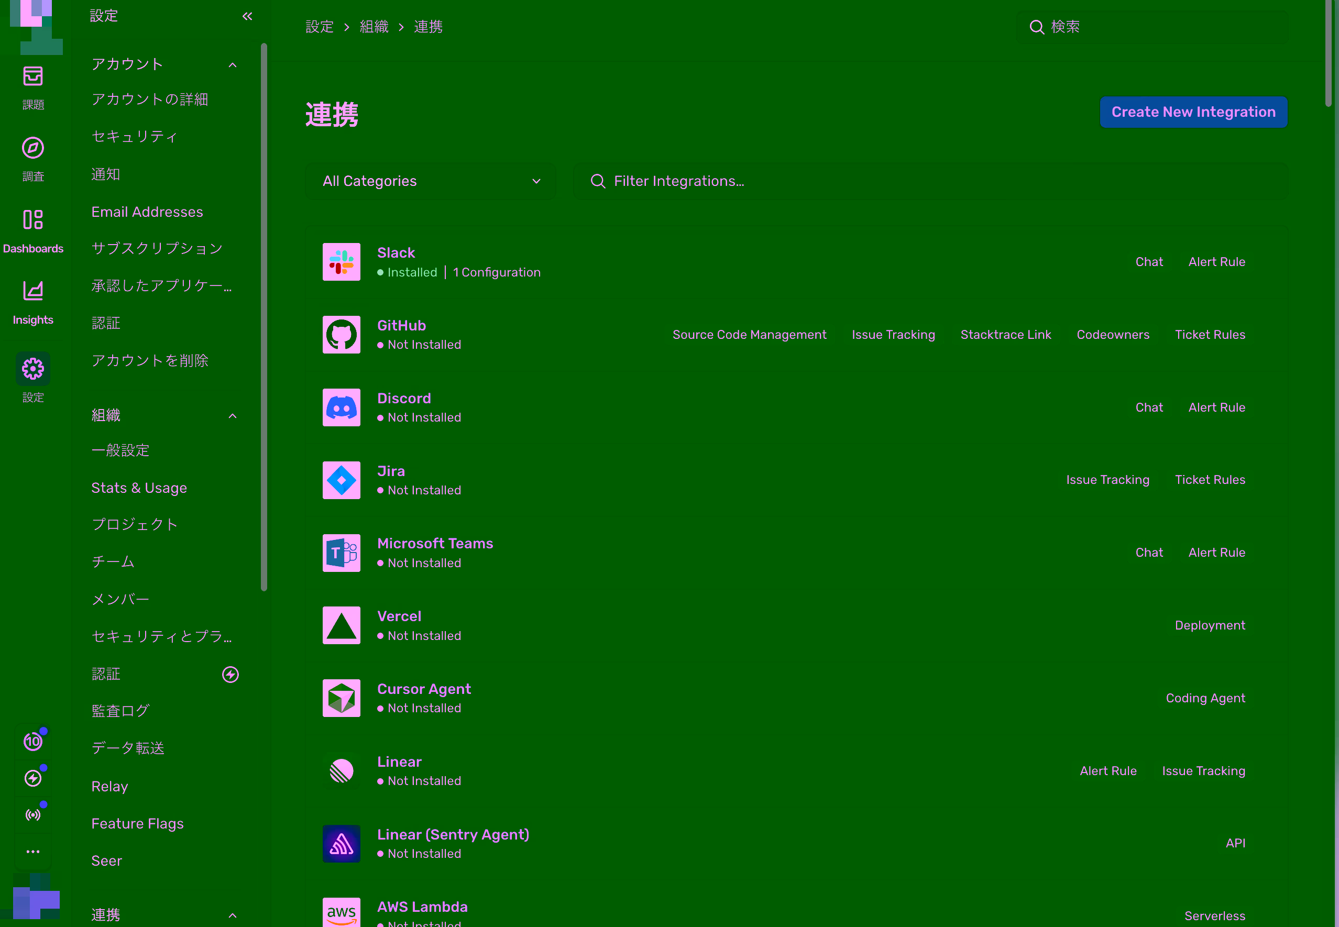Viewport: 1339px width, 927px height.
Task: Open the All Categories dropdown
Action: (431, 181)
